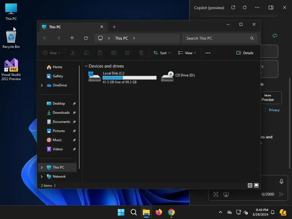Unpin Videos using its pin icon

click(74, 149)
